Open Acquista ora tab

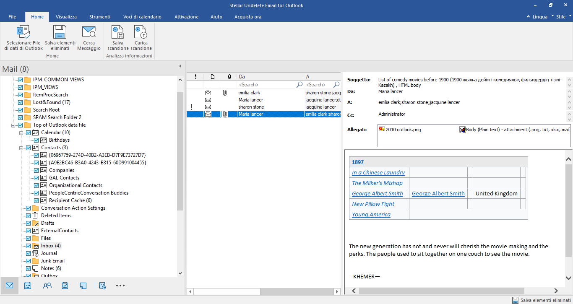[x=248, y=17]
